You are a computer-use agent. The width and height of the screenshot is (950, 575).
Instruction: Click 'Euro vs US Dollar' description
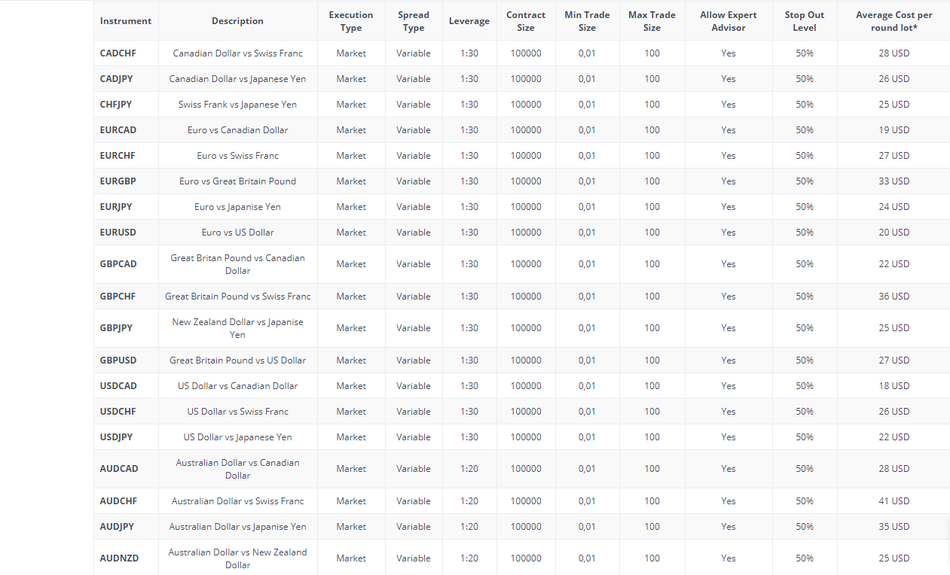[238, 233]
